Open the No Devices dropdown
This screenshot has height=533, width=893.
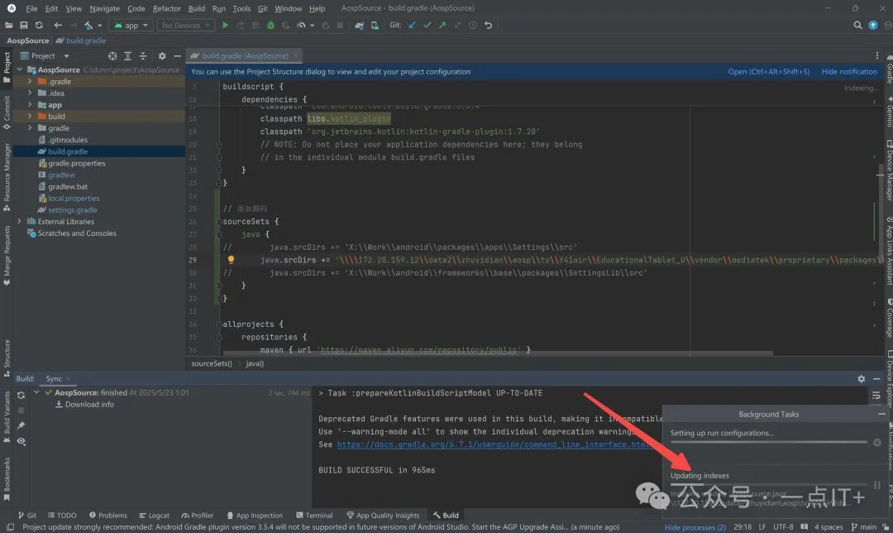[186, 25]
